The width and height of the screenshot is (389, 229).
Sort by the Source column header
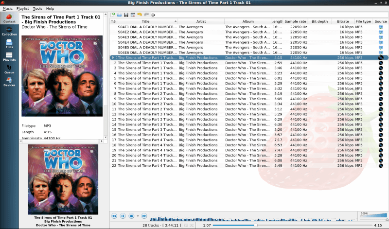click(x=381, y=21)
